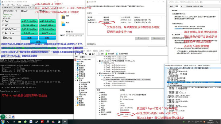Click the red 64 AIDA64 taskbar icon
This screenshot has height=124, width=221.
click(42, 122)
